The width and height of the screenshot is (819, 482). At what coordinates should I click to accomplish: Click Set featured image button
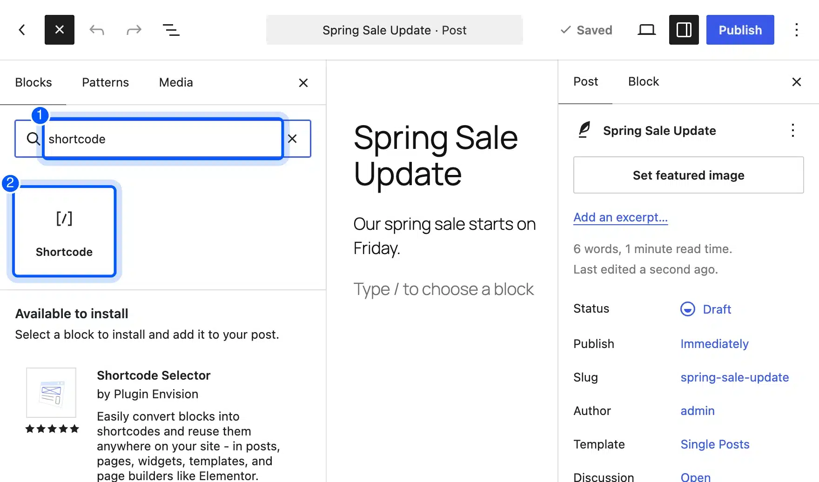(689, 175)
